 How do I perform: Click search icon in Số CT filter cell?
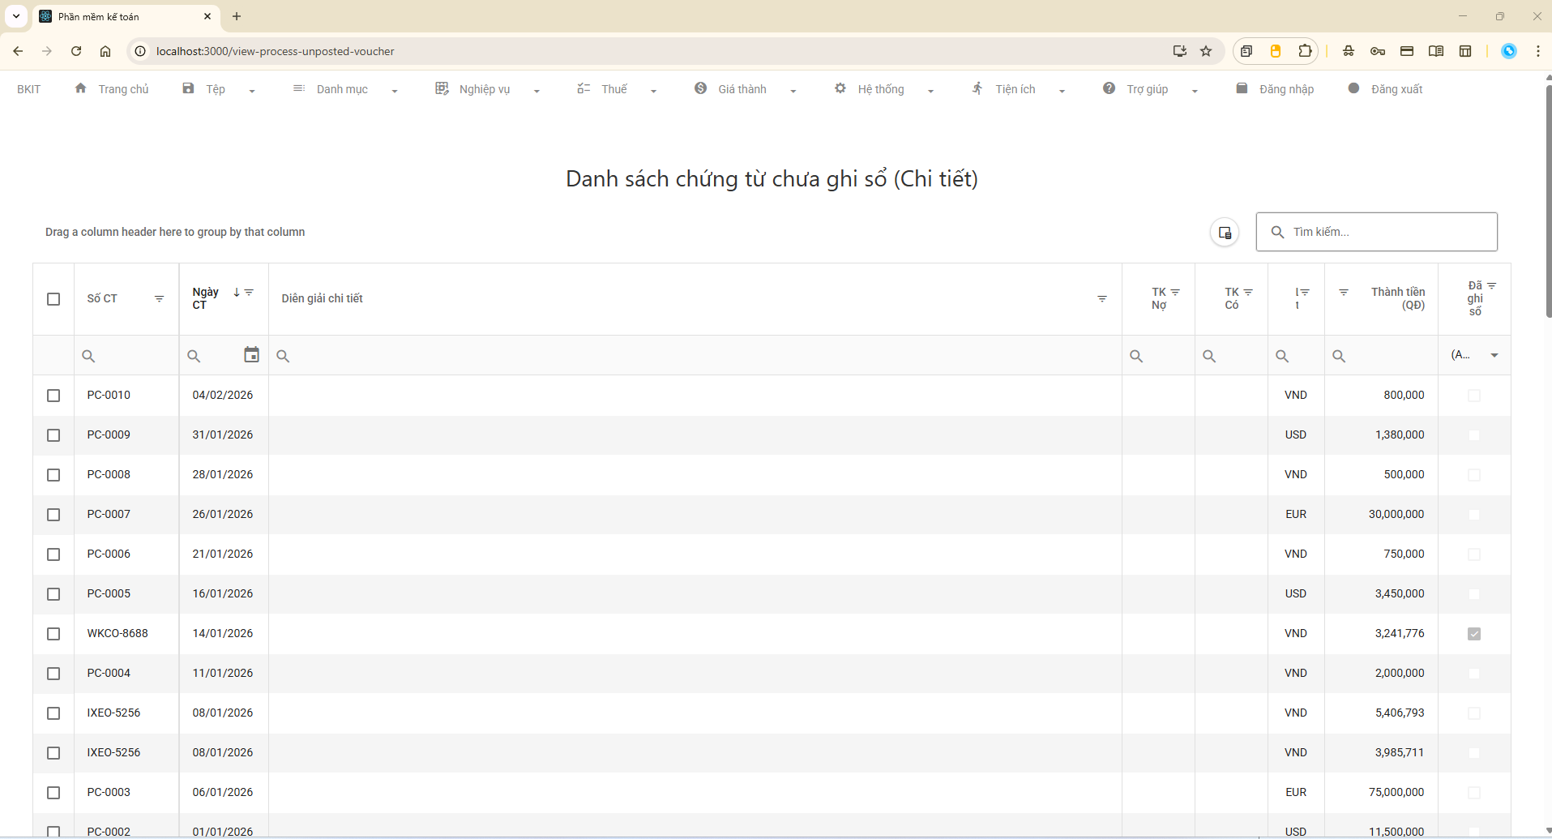88,356
